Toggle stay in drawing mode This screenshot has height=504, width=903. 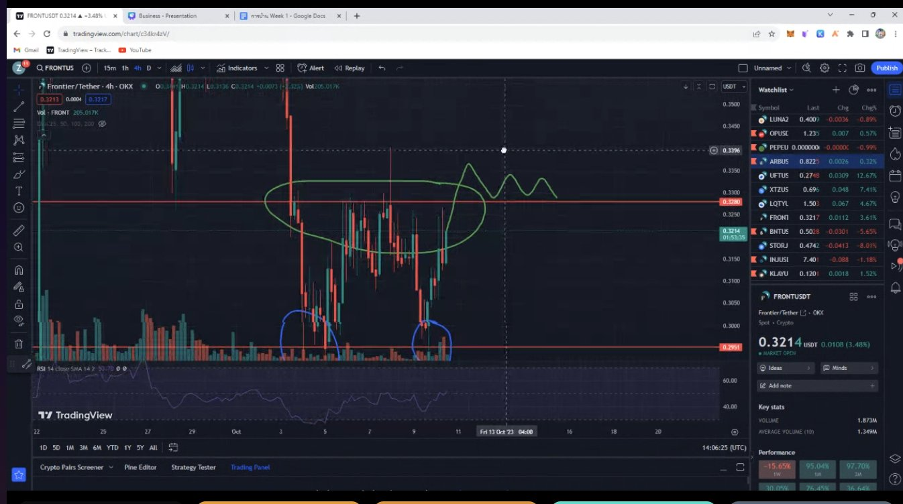[x=19, y=287]
